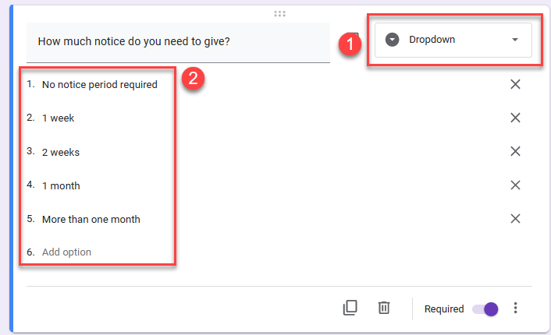551x335 pixels.
Task: Remove the "1 week" option
Action: pos(515,118)
